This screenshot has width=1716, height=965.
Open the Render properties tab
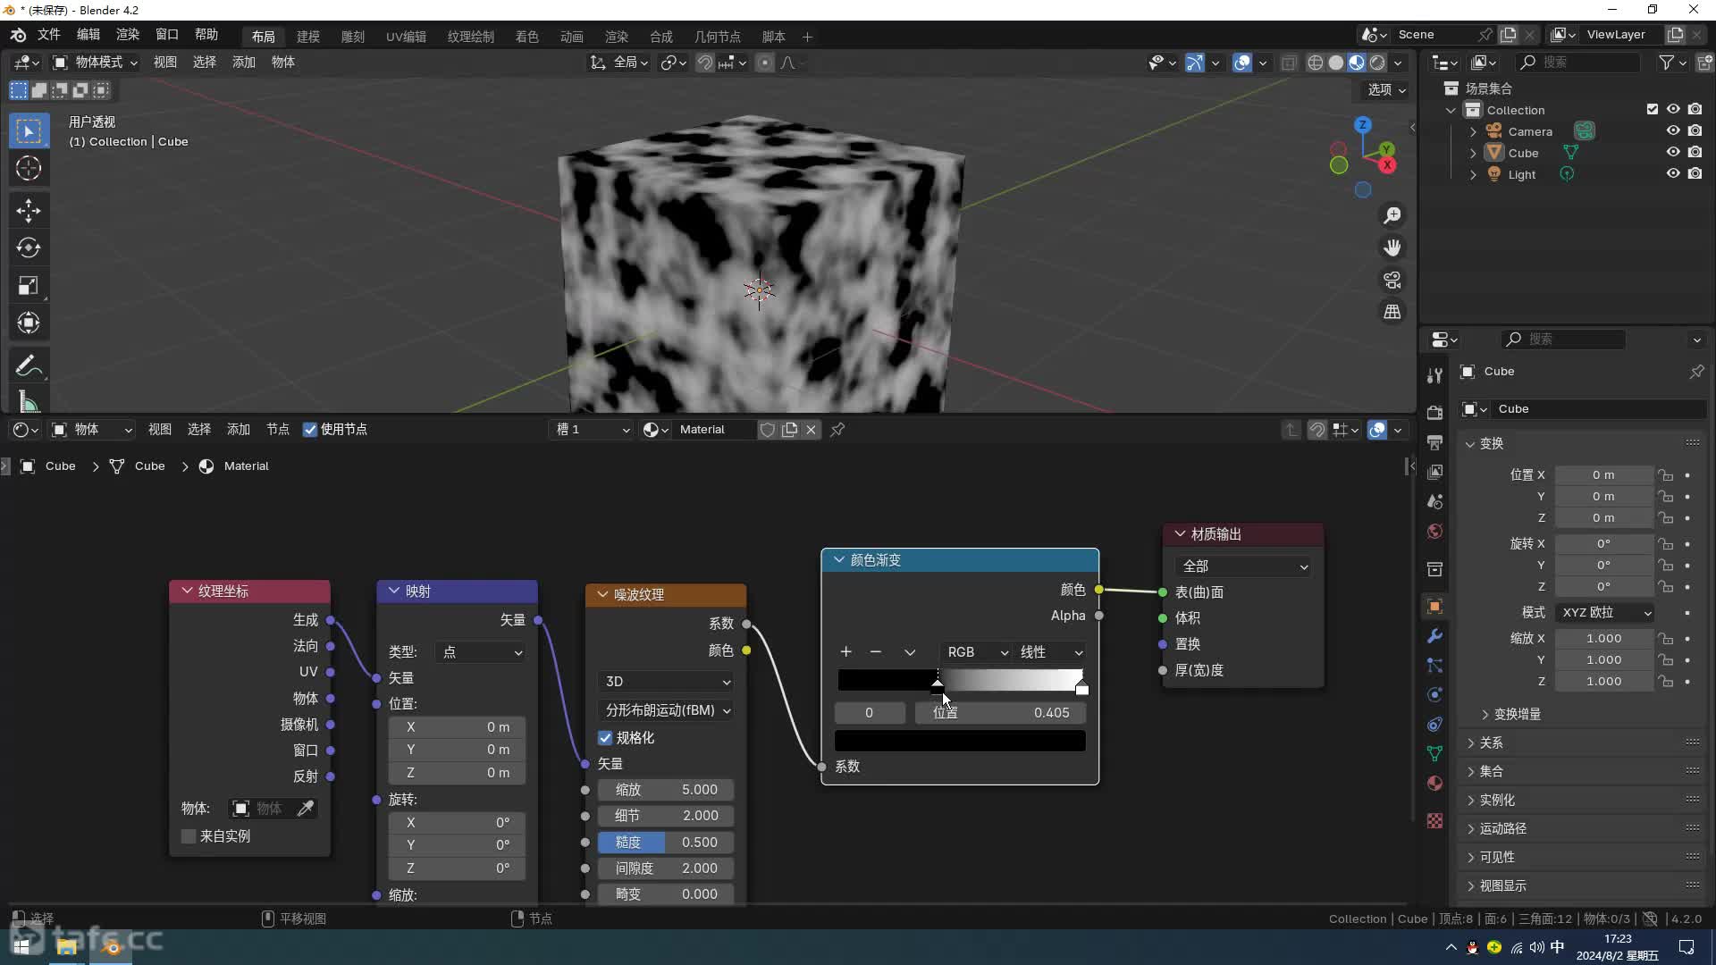[x=1434, y=413]
